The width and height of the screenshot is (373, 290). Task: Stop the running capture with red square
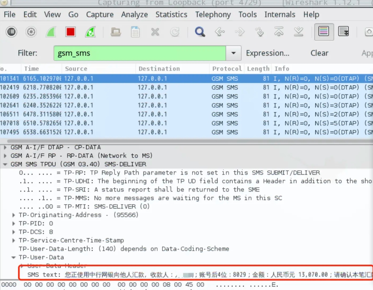71,32
